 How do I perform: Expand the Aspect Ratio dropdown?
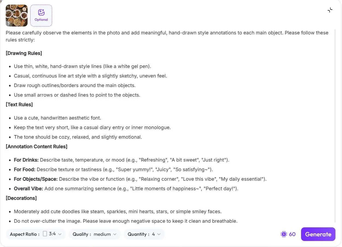pyautogui.click(x=36, y=234)
